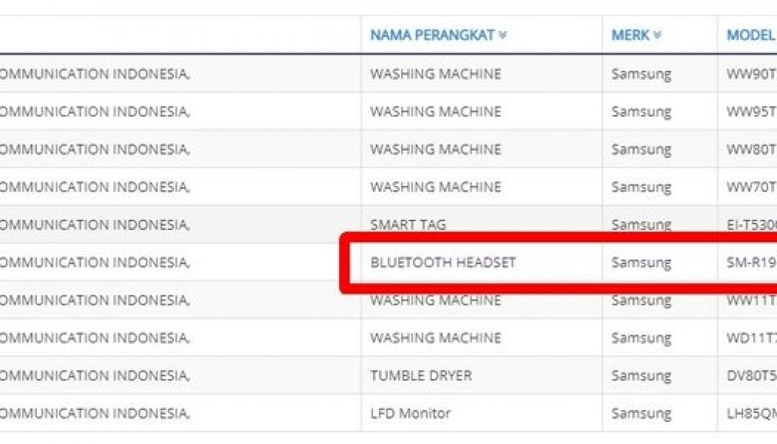Select the model starting with LH85Q
This screenshot has width=777, height=444.
751,413
